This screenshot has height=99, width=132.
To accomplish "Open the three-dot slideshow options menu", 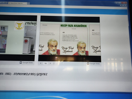I will (54, 63).
